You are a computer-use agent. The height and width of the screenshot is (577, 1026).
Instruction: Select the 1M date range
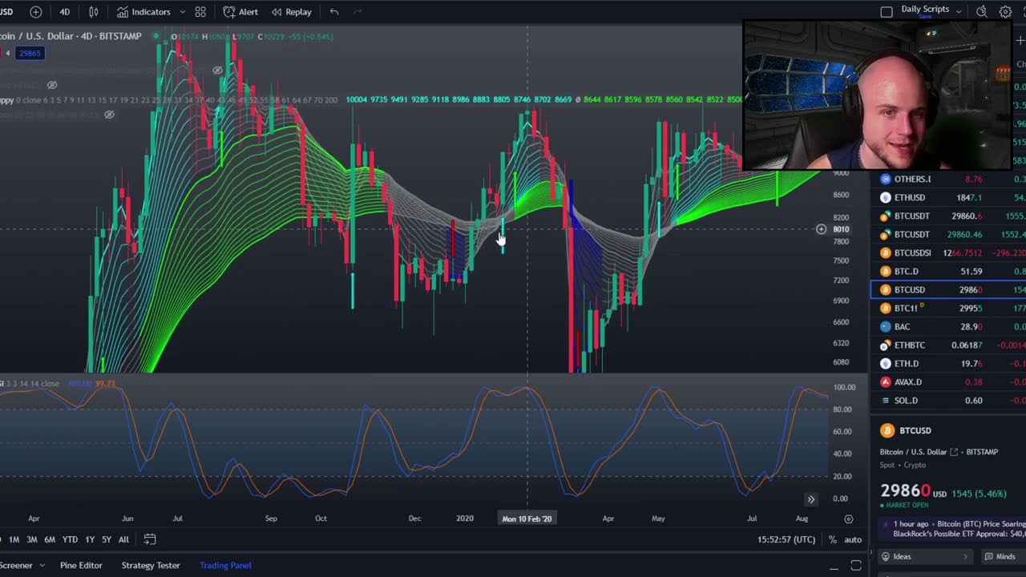pos(14,539)
